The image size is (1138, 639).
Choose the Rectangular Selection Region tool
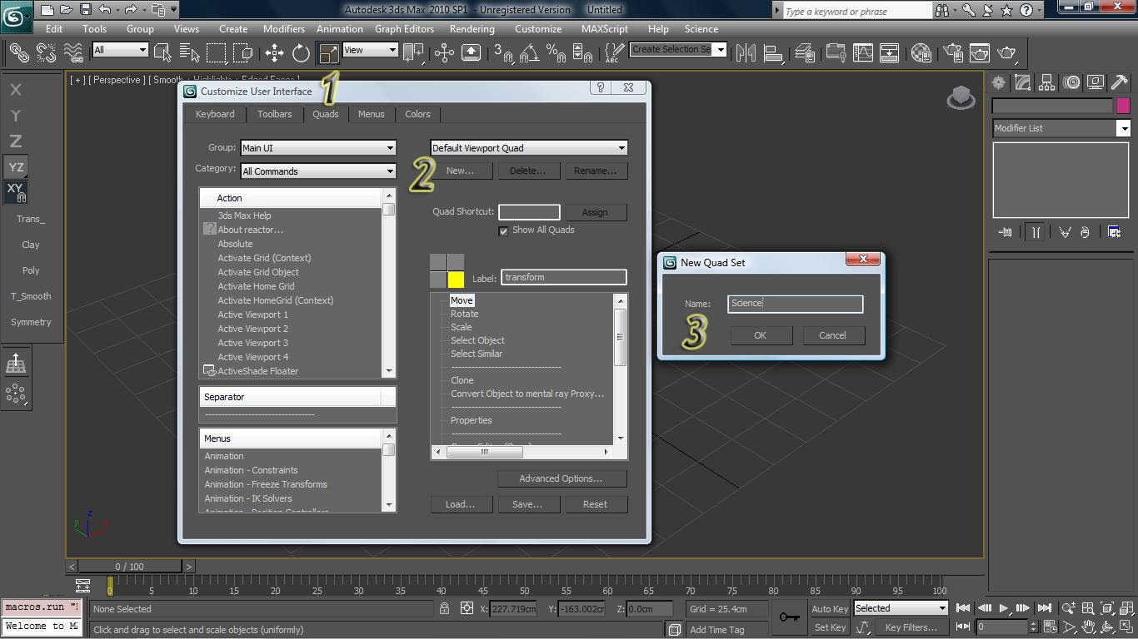217,53
